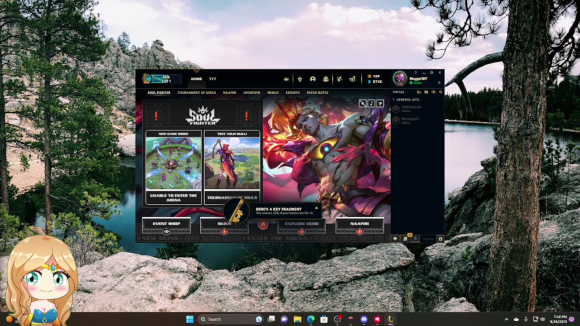Open the Profile icon in navigation bar
Image resolution: width=580 pixels, height=326 pixels.
click(x=313, y=79)
